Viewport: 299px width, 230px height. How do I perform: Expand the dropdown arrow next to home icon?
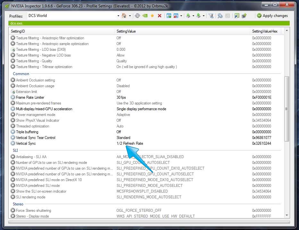pos(130,16)
